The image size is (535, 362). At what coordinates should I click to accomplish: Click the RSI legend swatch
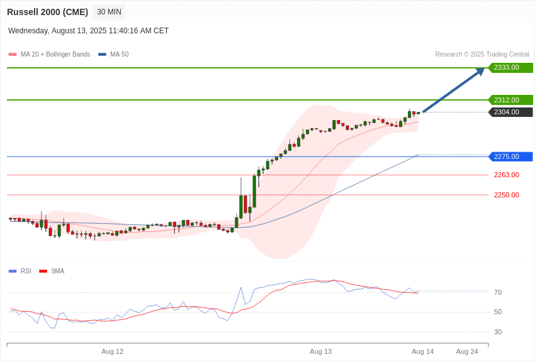pyautogui.click(x=13, y=271)
